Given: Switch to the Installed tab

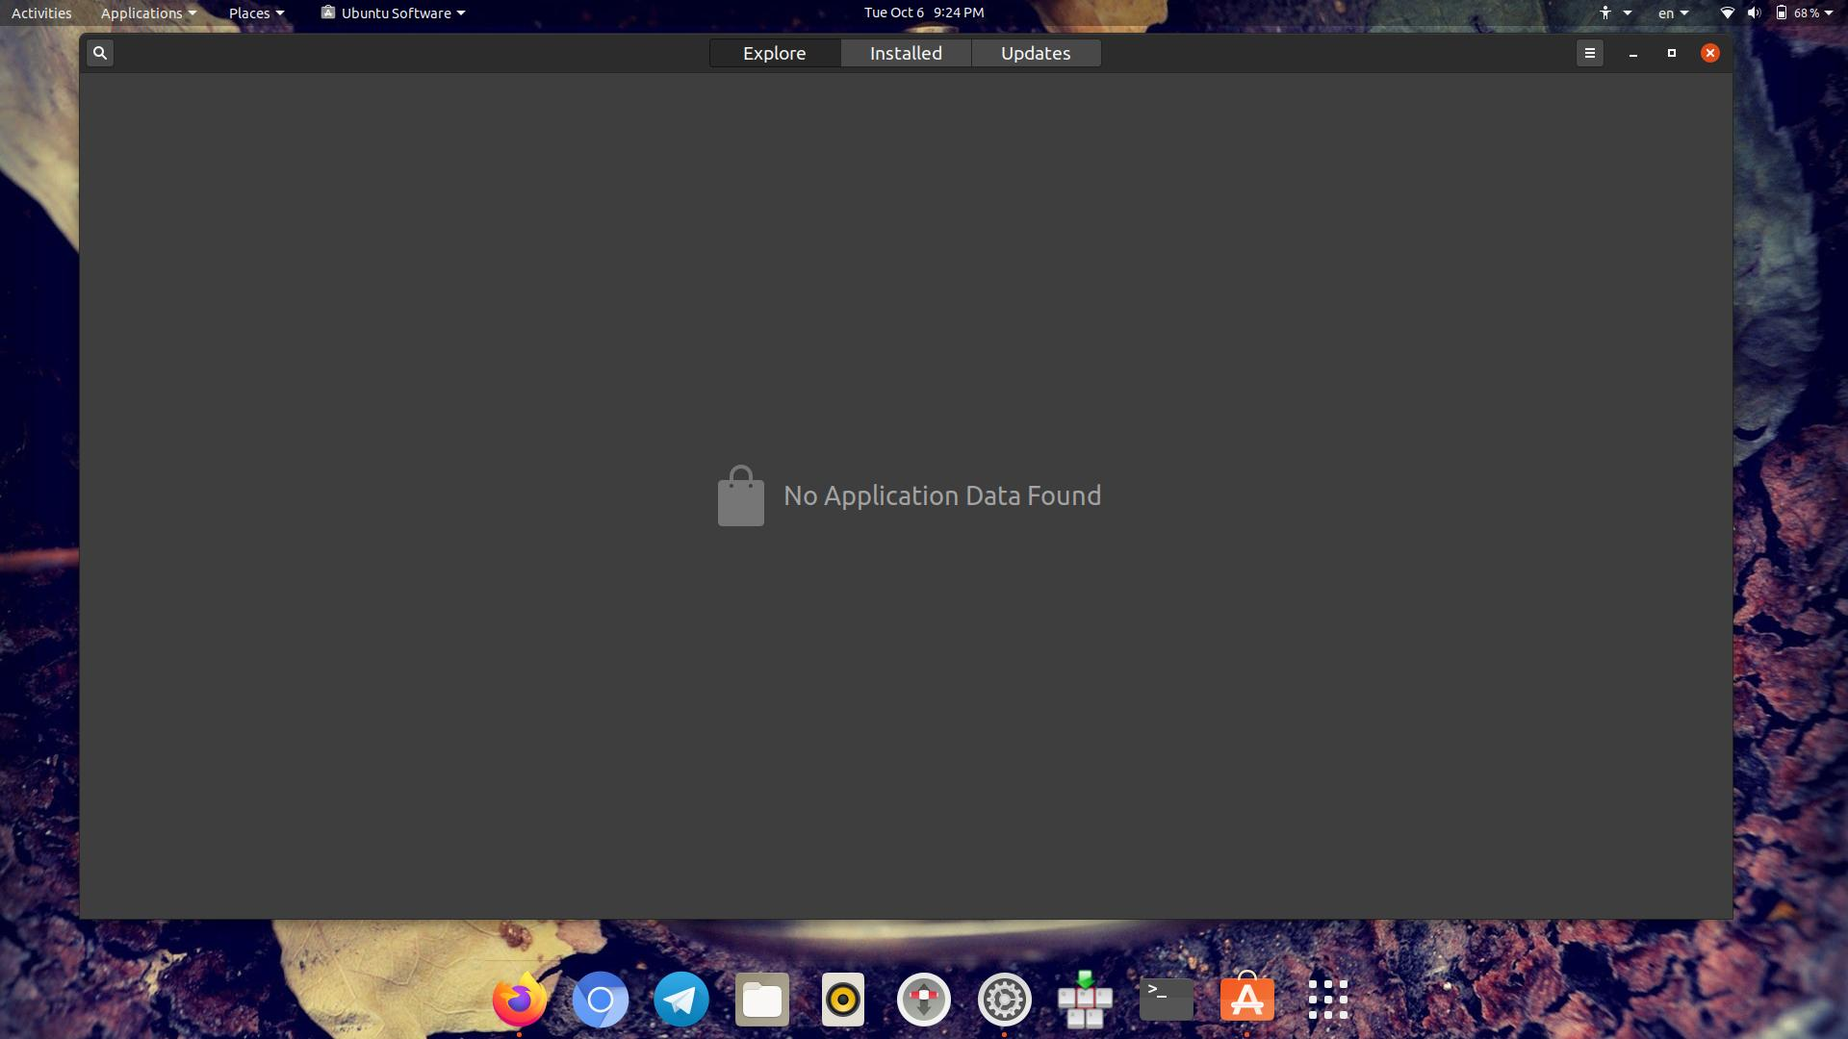Looking at the screenshot, I should point(906,53).
